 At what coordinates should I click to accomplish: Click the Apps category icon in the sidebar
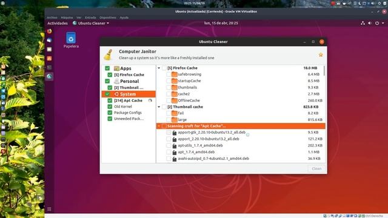[116, 68]
